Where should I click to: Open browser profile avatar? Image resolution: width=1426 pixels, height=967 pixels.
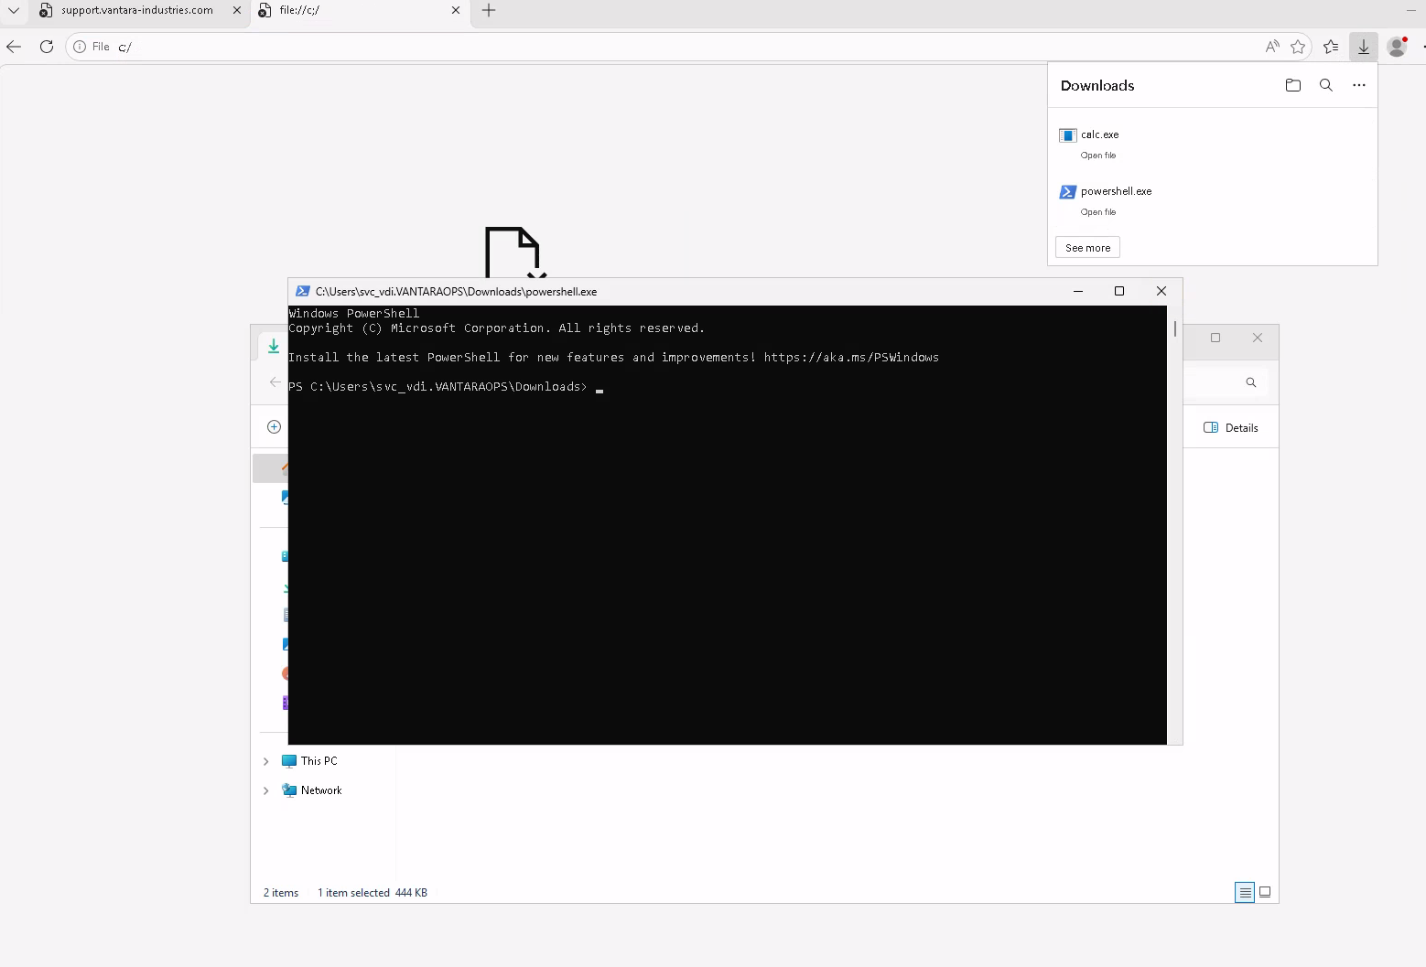click(1397, 47)
